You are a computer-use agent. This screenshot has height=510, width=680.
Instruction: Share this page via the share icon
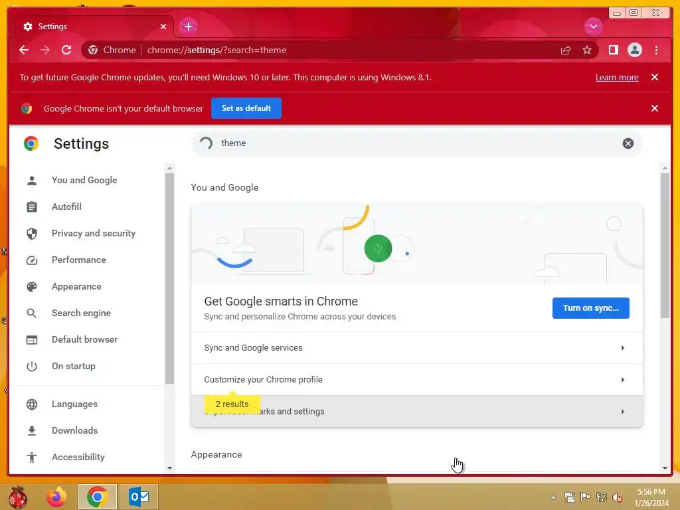pos(566,50)
